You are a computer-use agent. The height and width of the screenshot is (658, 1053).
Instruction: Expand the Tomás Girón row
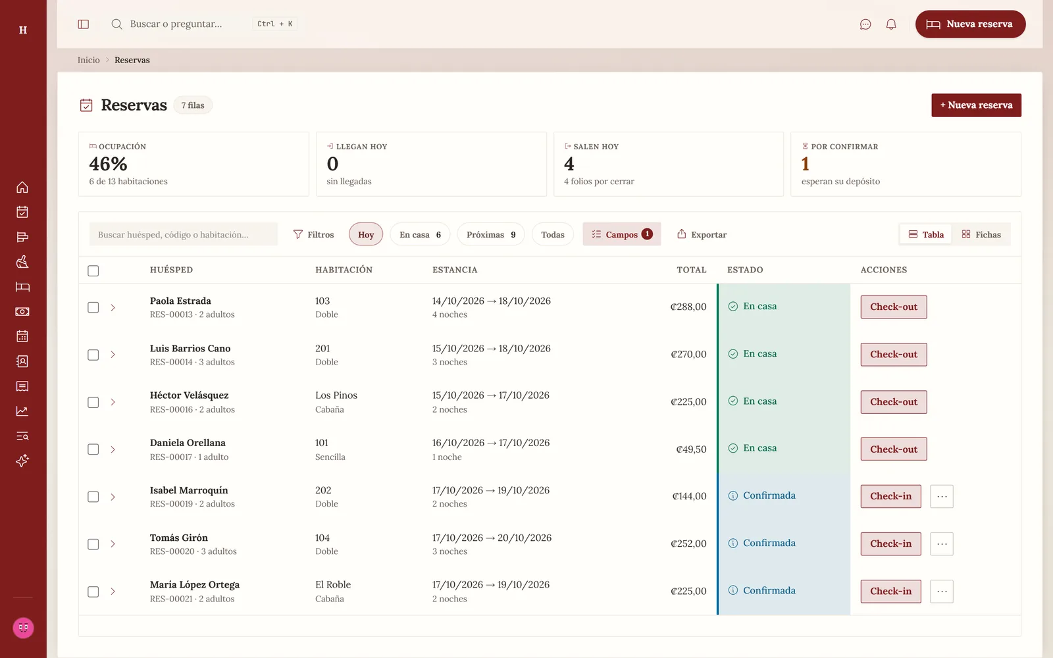pos(113,544)
